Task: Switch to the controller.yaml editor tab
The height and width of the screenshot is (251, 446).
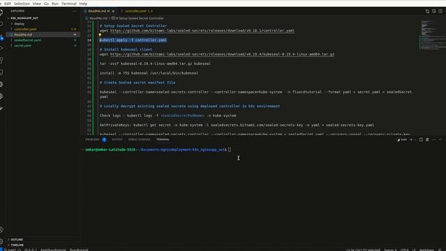Action: tap(137, 11)
